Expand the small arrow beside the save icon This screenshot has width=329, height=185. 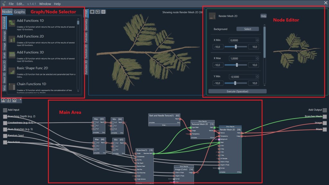(x=20, y=100)
